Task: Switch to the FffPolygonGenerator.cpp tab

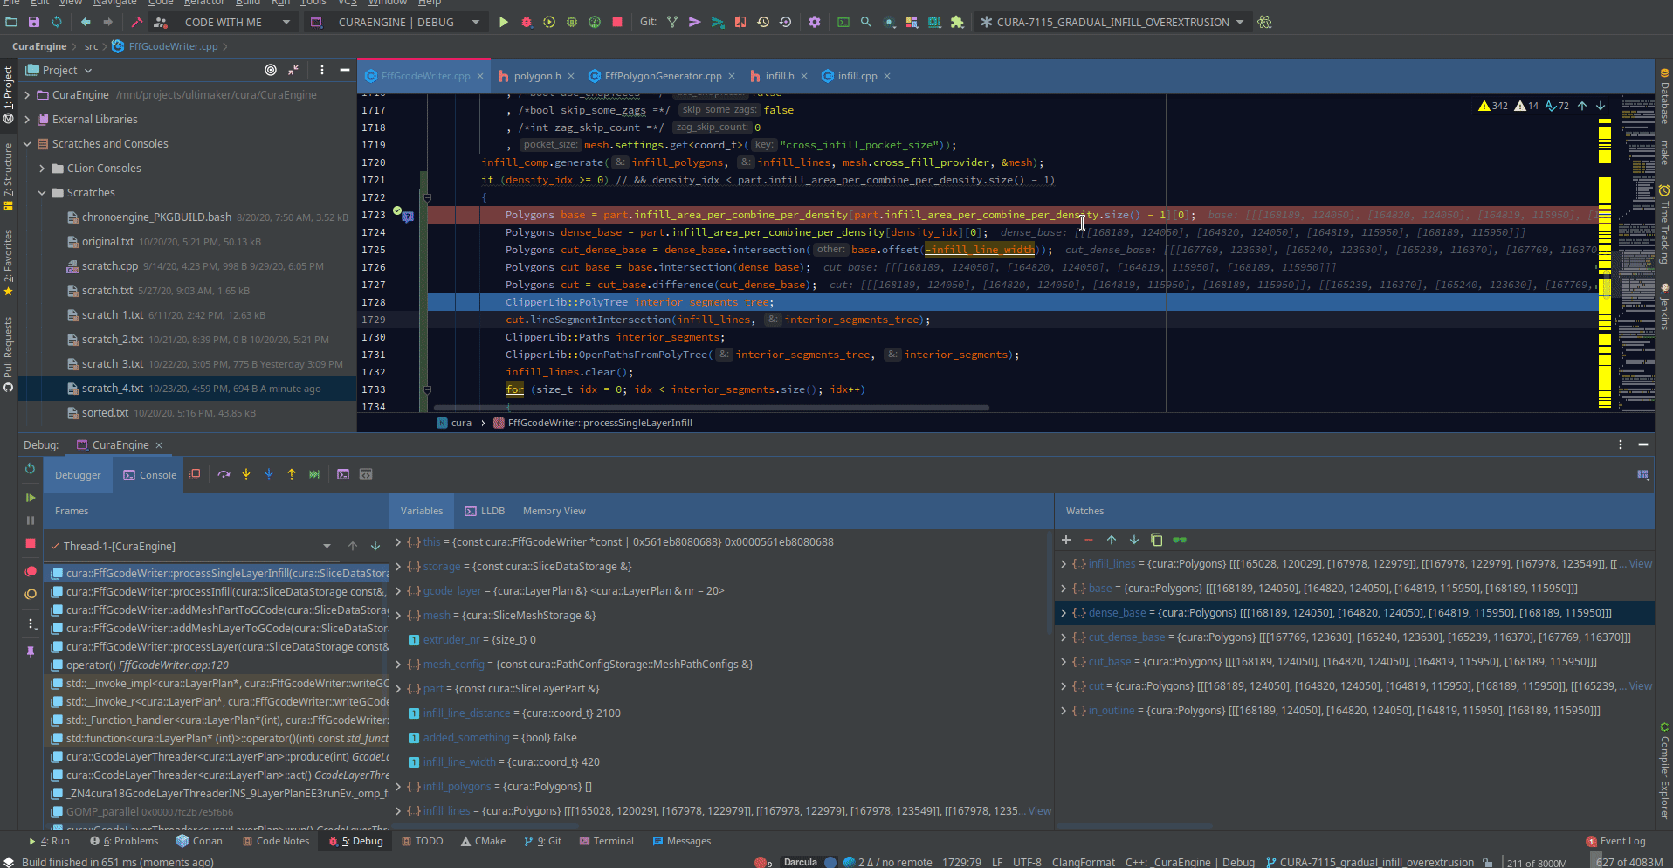Action: (662, 76)
